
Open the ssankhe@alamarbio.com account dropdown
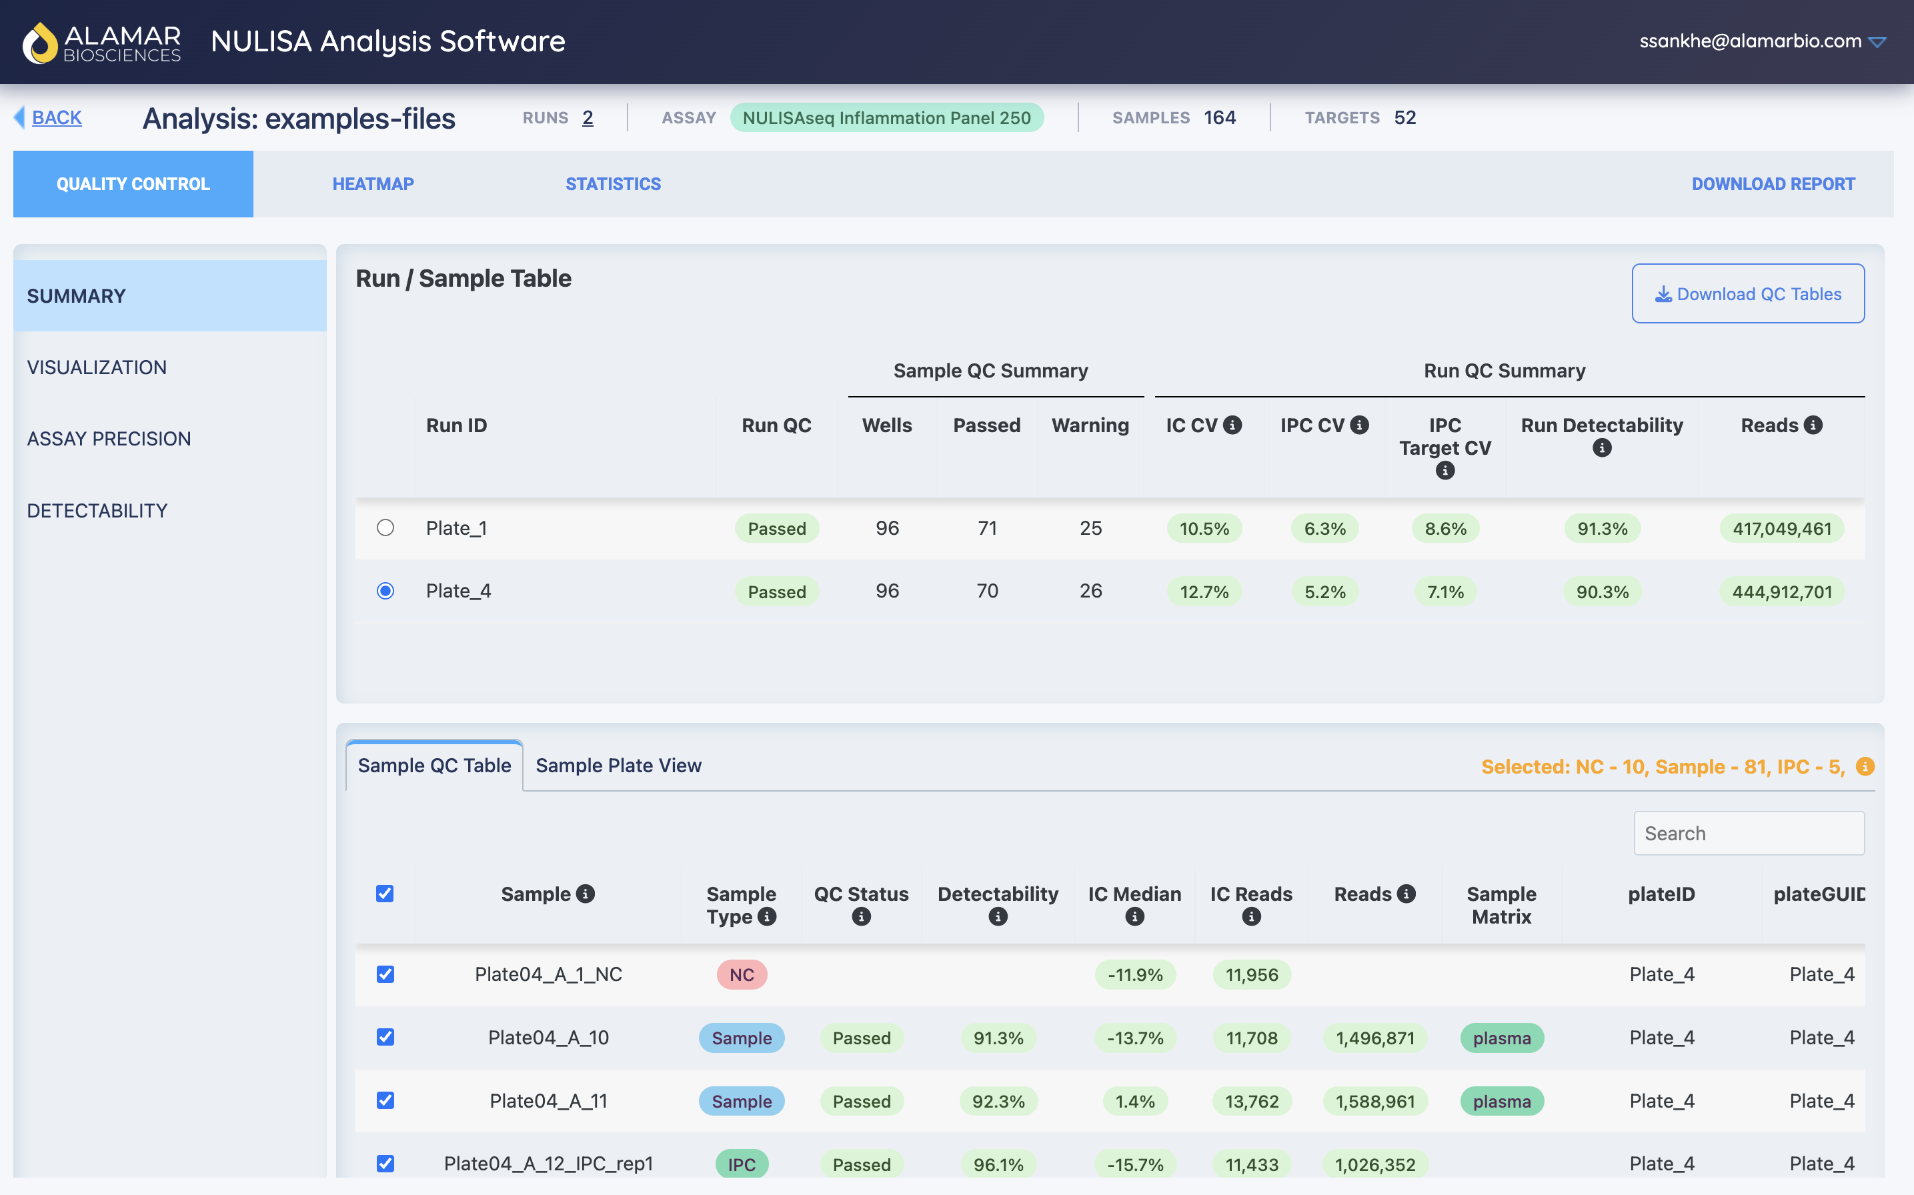[x=1761, y=41]
